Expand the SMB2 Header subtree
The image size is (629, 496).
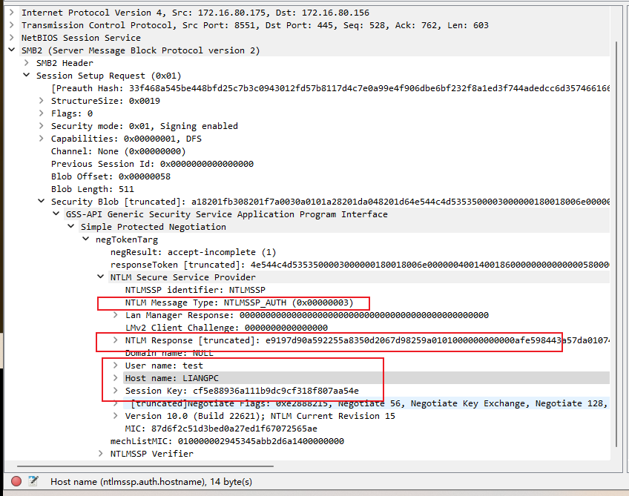[x=27, y=63]
